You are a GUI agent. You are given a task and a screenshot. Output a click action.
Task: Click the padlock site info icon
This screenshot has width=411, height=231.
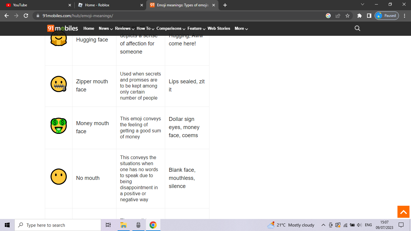[38, 16]
